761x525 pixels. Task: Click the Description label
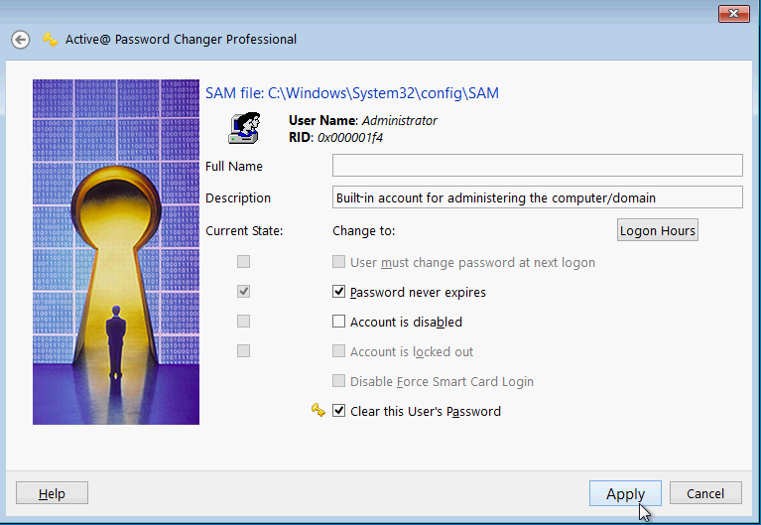click(238, 198)
